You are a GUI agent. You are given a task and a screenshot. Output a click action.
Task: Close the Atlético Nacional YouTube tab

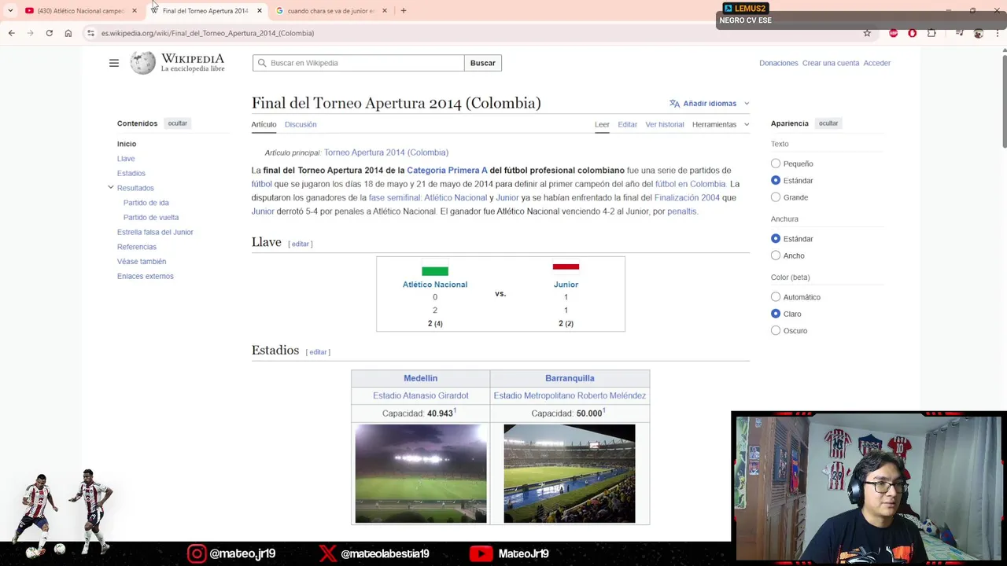point(135,10)
